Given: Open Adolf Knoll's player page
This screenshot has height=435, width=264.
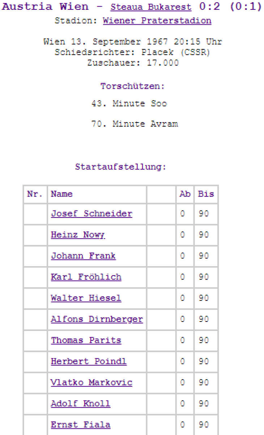Looking at the screenshot, I should pos(81,403).
